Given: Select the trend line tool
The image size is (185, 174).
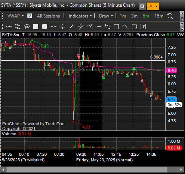Looking at the screenshot, I should click(71, 26).
